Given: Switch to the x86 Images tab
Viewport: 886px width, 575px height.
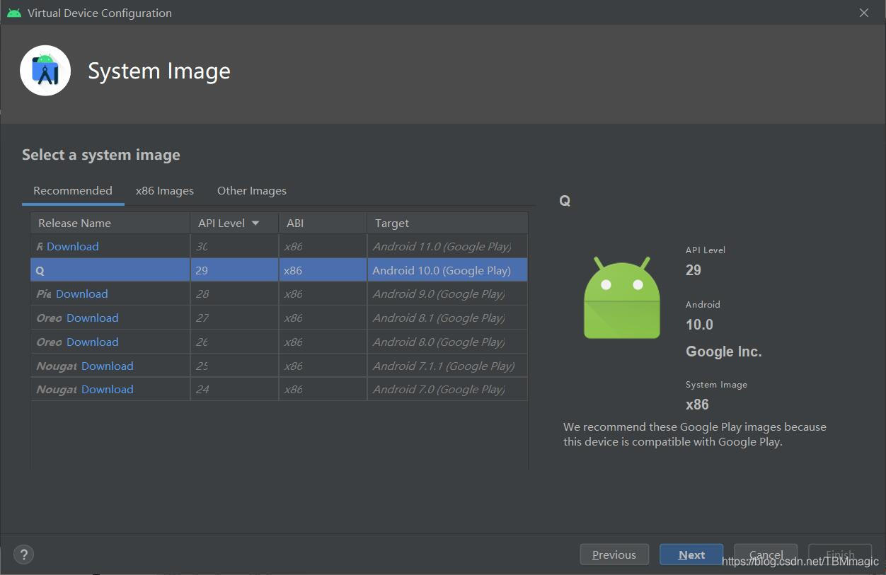Looking at the screenshot, I should pos(165,190).
